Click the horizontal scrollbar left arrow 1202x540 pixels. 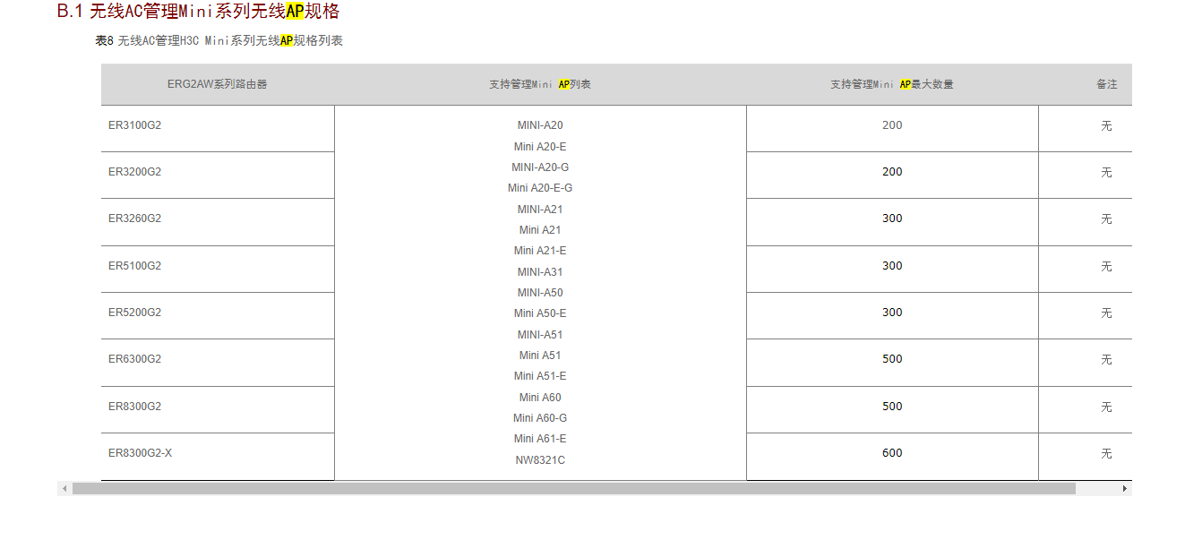click(64, 489)
